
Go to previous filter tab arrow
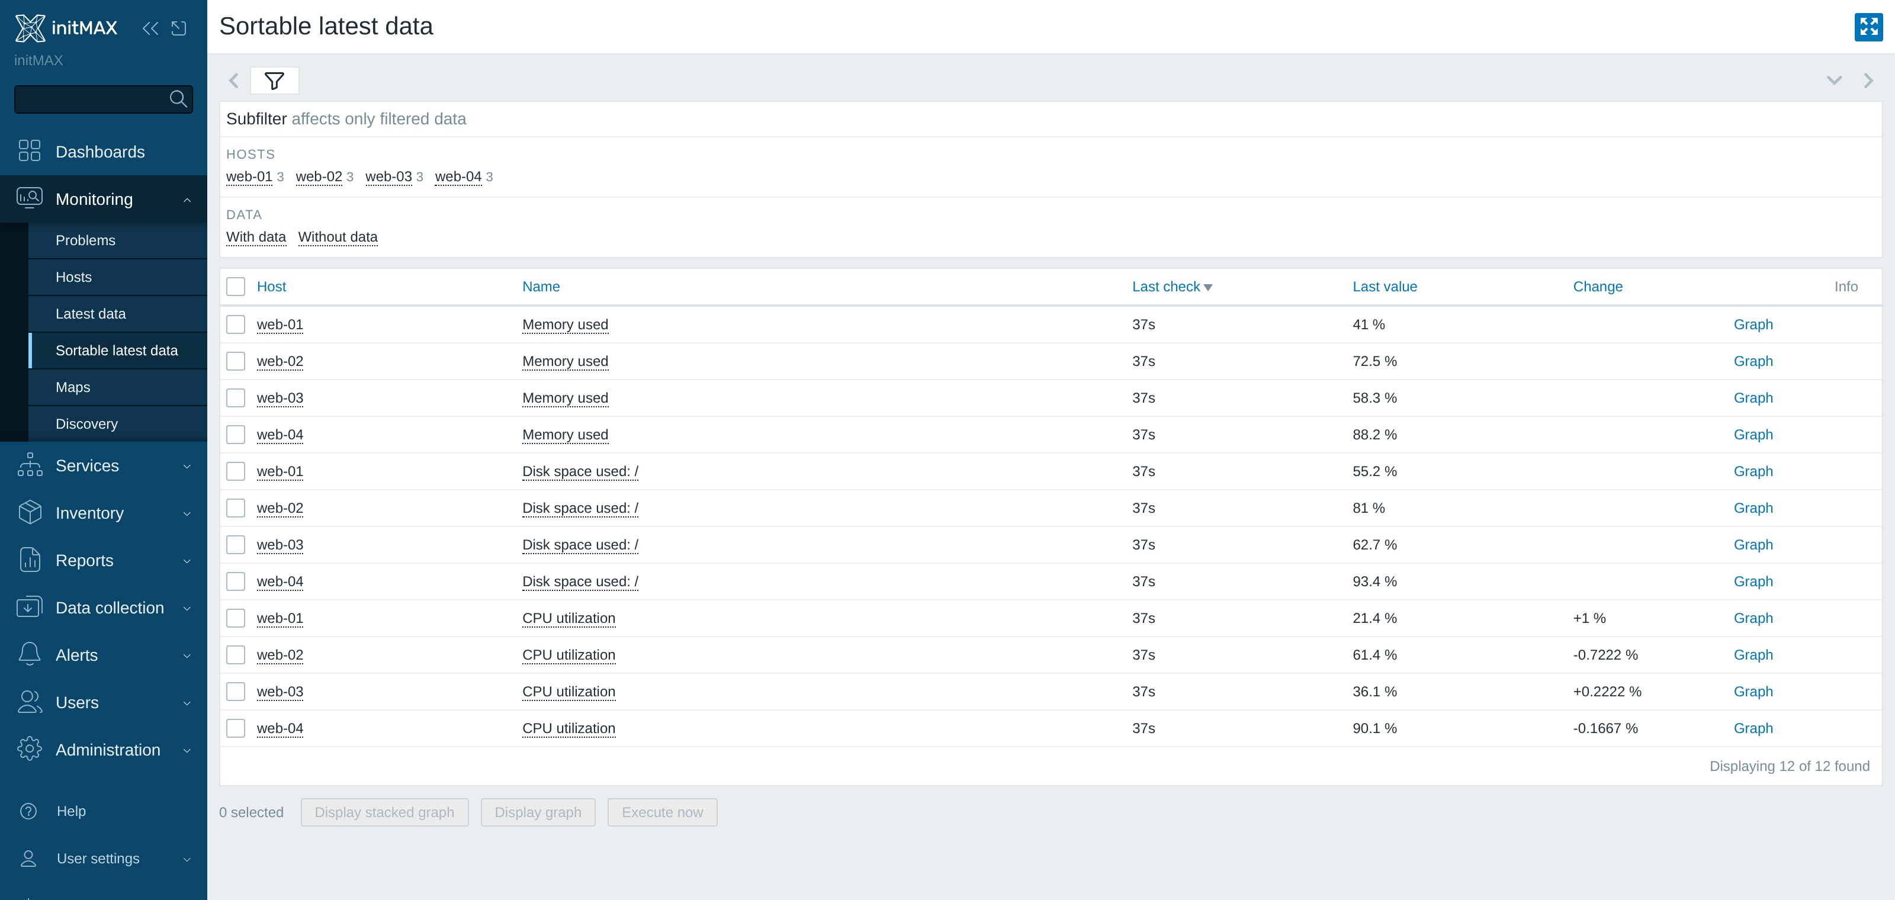[234, 81]
